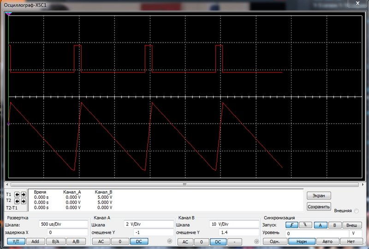Edit Канал A scale 2 V/Div field
Screen dimensions: 369x249
(149, 224)
